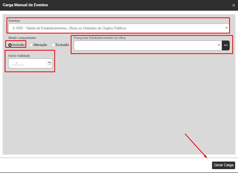Focus the Início Validade date input
The height and width of the screenshot is (173, 238).
point(27,63)
